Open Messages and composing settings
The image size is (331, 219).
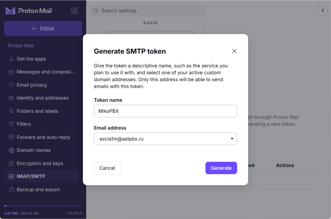(46, 72)
